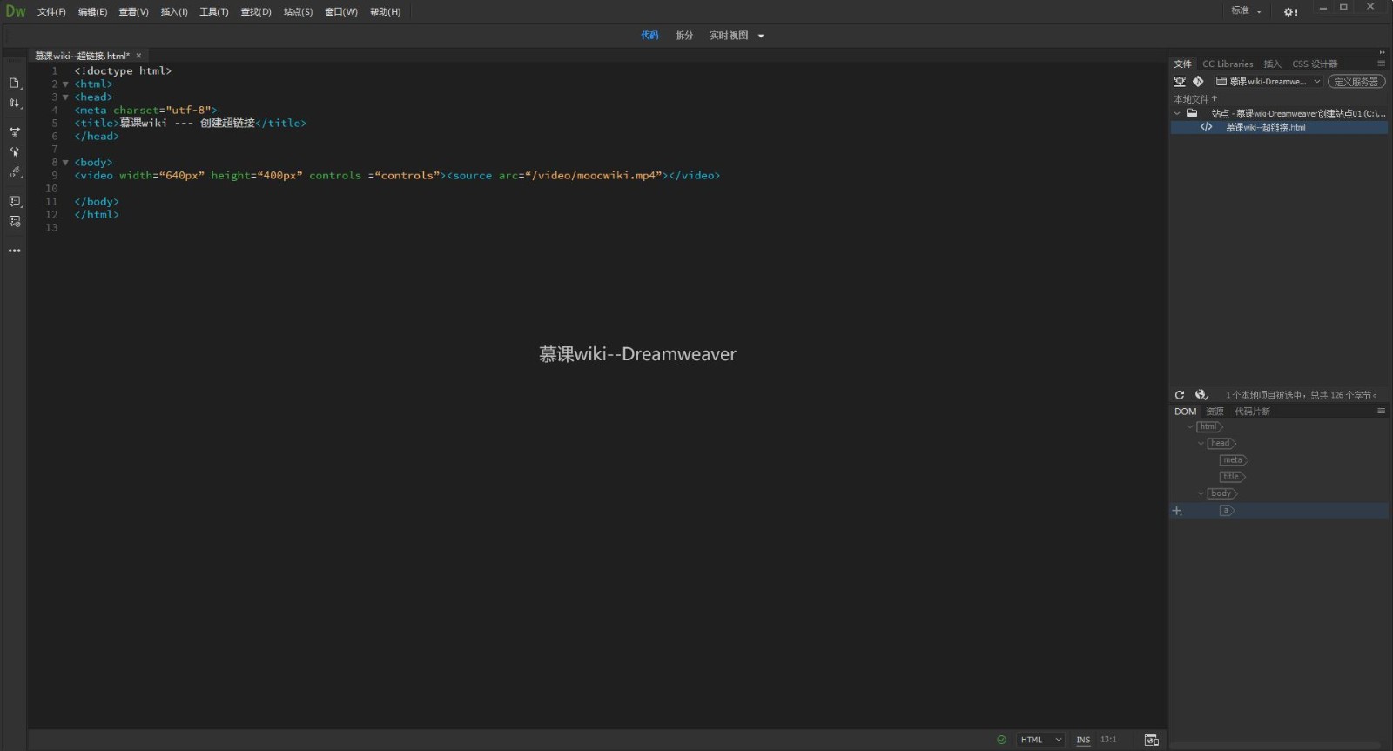Click the Collapse Full Tag icon
Viewport: 1393px width, 751px height.
pos(15,132)
